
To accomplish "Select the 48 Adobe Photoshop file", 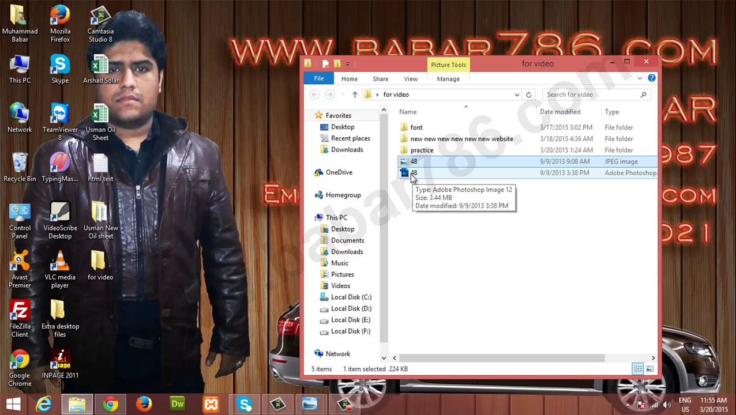I will (527, 173).
